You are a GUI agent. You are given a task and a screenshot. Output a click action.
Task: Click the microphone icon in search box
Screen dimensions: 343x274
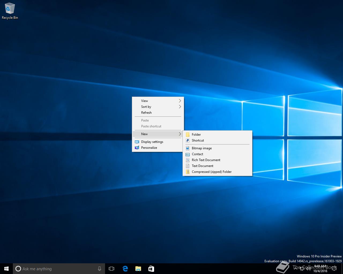pyautogui.click(x=99, y=269)
